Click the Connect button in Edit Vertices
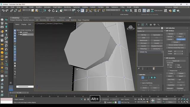 coord(176,42)
